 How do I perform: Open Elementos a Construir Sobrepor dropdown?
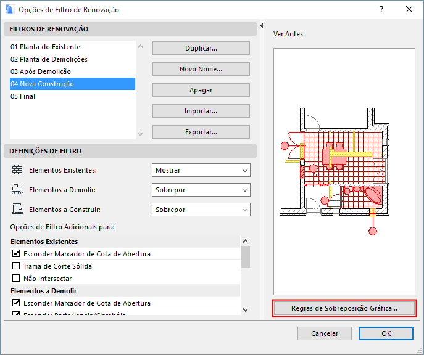[x=201, y=210]
